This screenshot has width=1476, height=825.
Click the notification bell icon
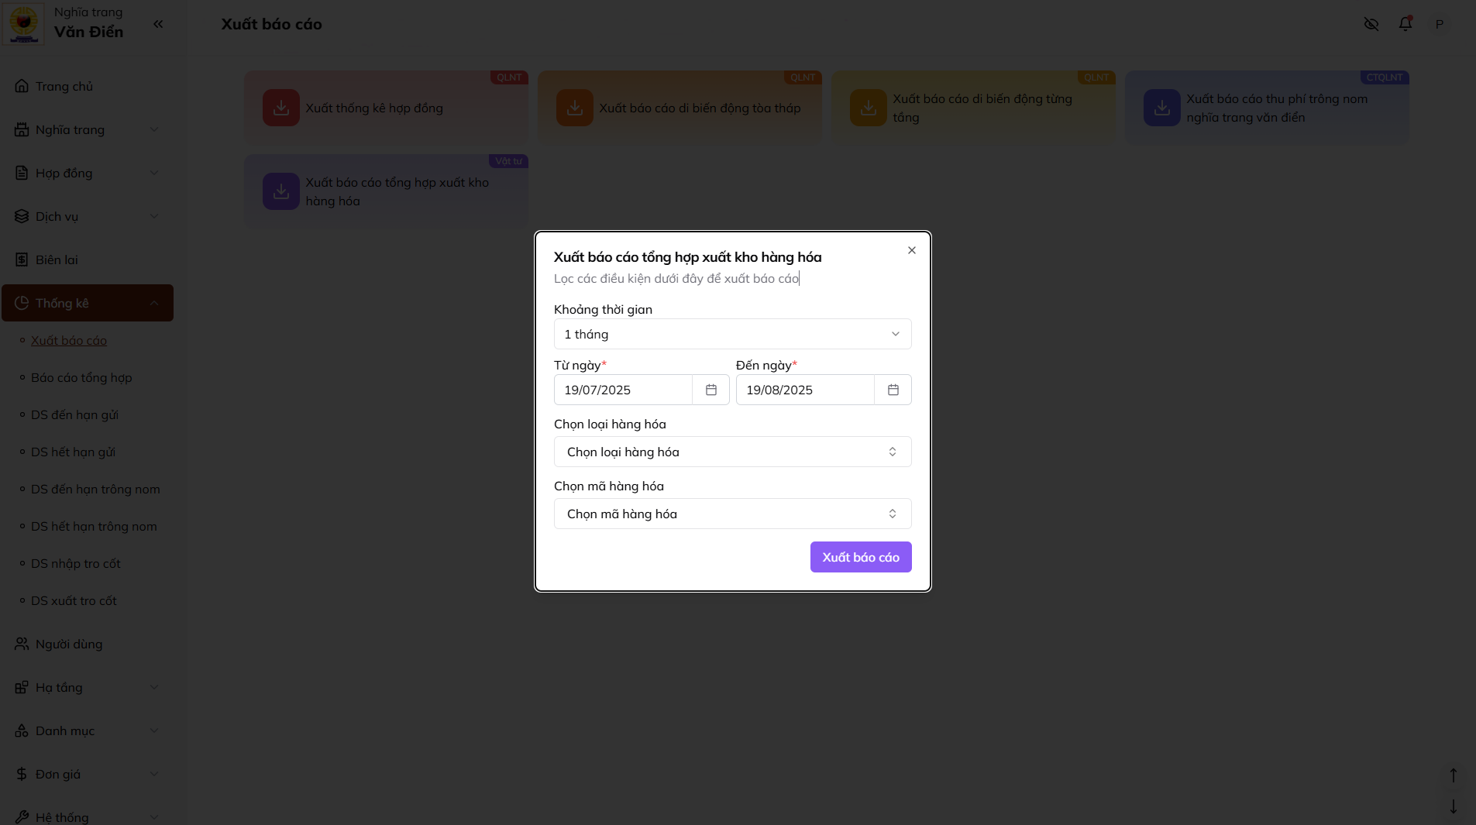pyautogui.click(x=1405, y=24)
